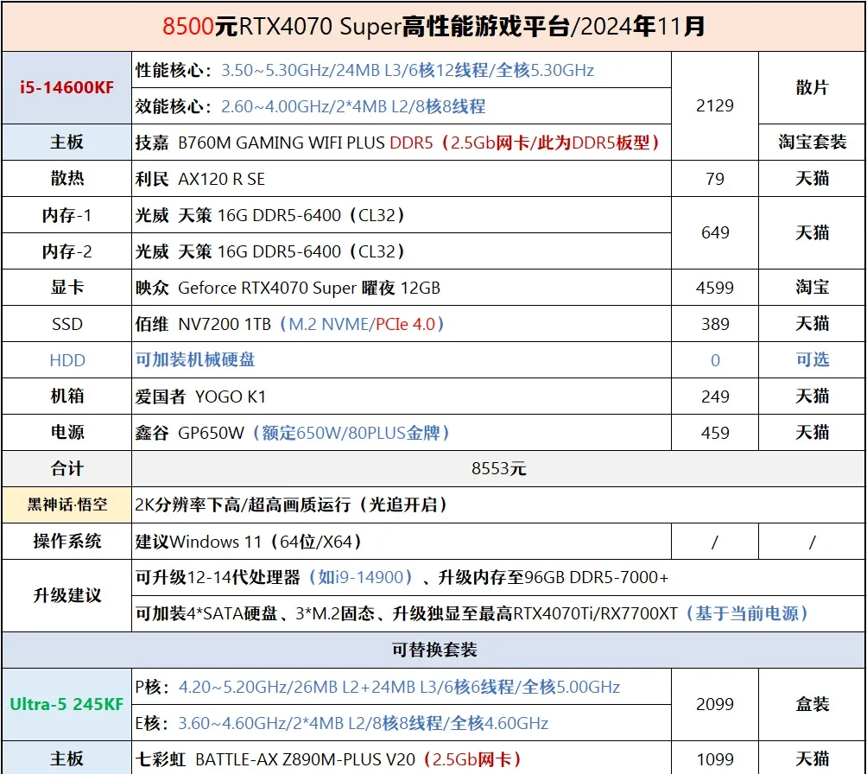Click the "淘宝套装" cell

point(812,143)
